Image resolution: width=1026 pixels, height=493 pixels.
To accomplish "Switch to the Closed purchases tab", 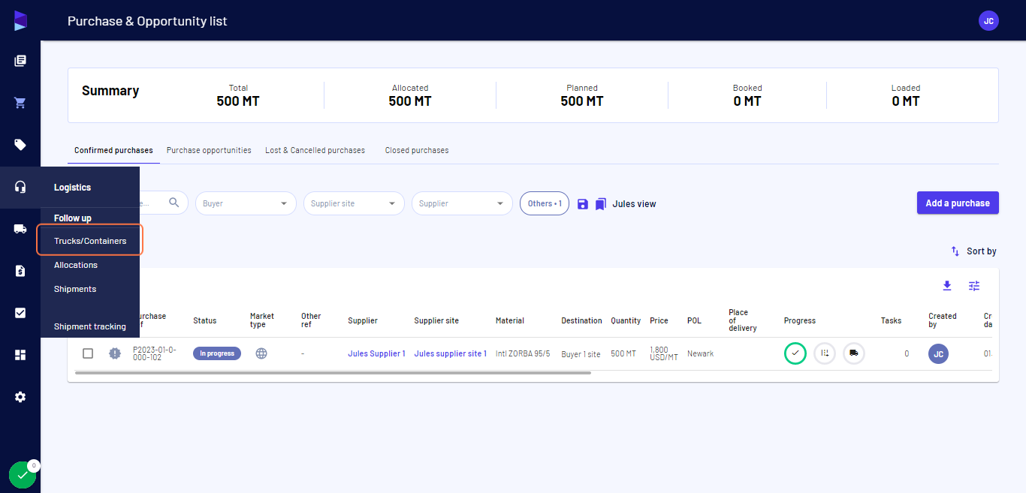I will point(417,150).
